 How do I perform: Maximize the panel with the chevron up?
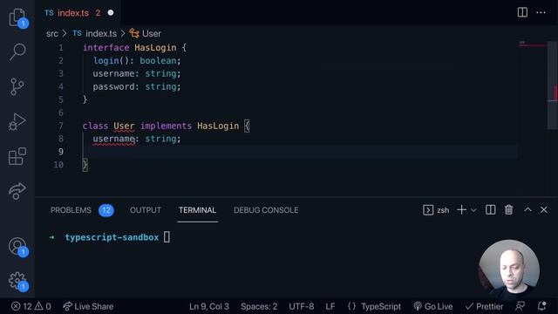pyautogui.click(x=527, y=210)
